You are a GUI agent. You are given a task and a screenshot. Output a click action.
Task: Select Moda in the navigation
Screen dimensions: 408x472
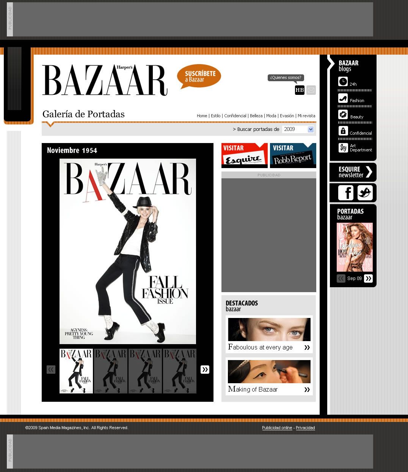coord(271,116)
